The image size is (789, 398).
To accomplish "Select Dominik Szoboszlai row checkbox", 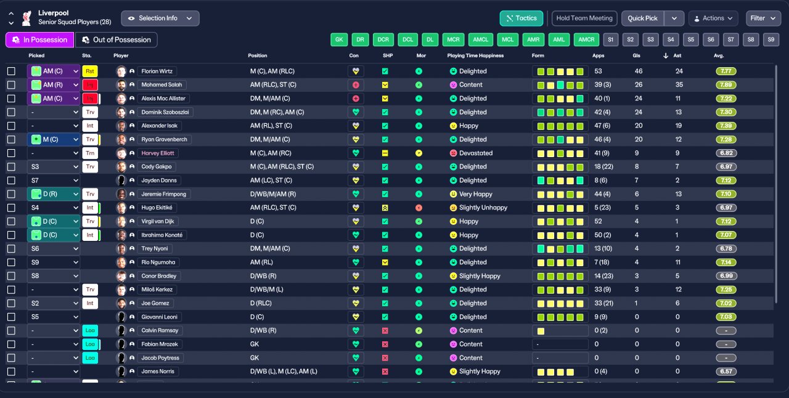I will point(11,112).
